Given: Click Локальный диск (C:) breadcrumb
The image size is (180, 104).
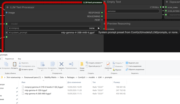Looking at the screenshot, I should coord(32,77).
